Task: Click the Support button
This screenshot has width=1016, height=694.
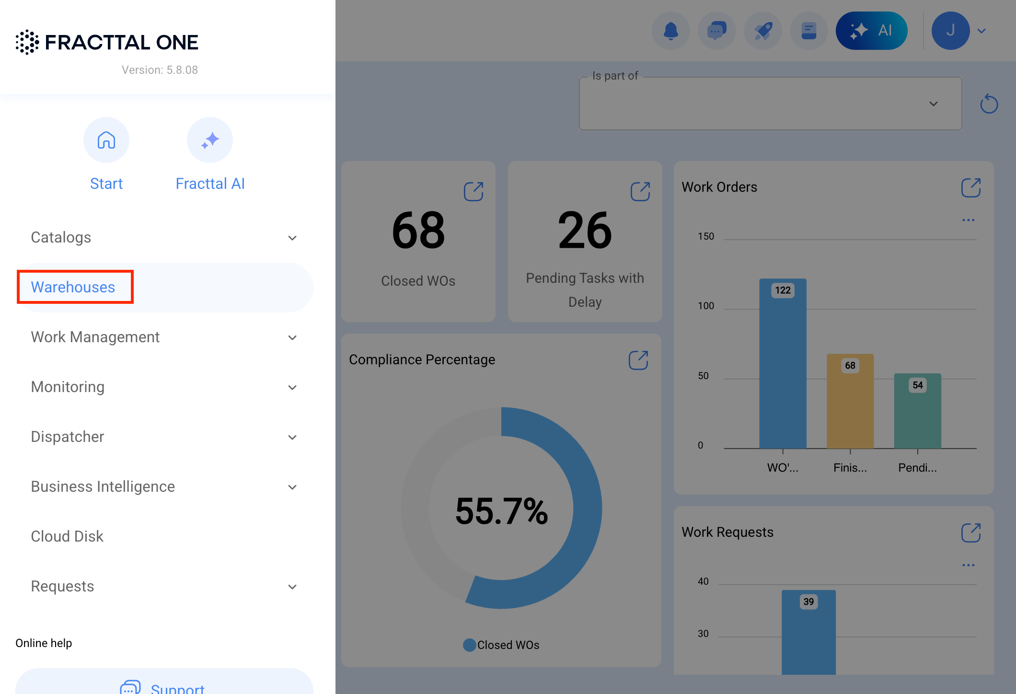Action: point(164,682)
